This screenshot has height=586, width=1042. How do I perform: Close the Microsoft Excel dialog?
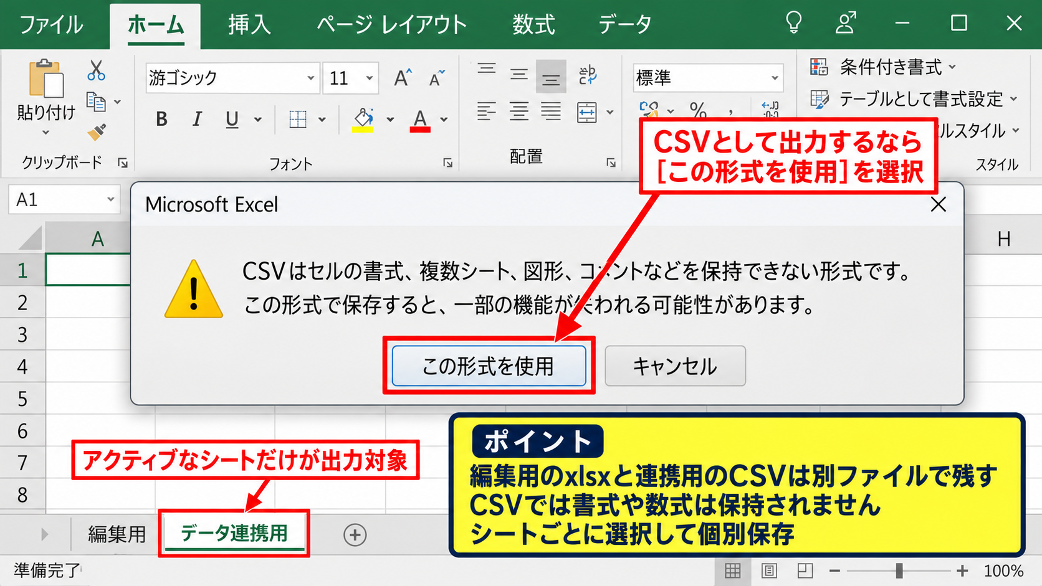pyautogui.click(x=939, y=204)
